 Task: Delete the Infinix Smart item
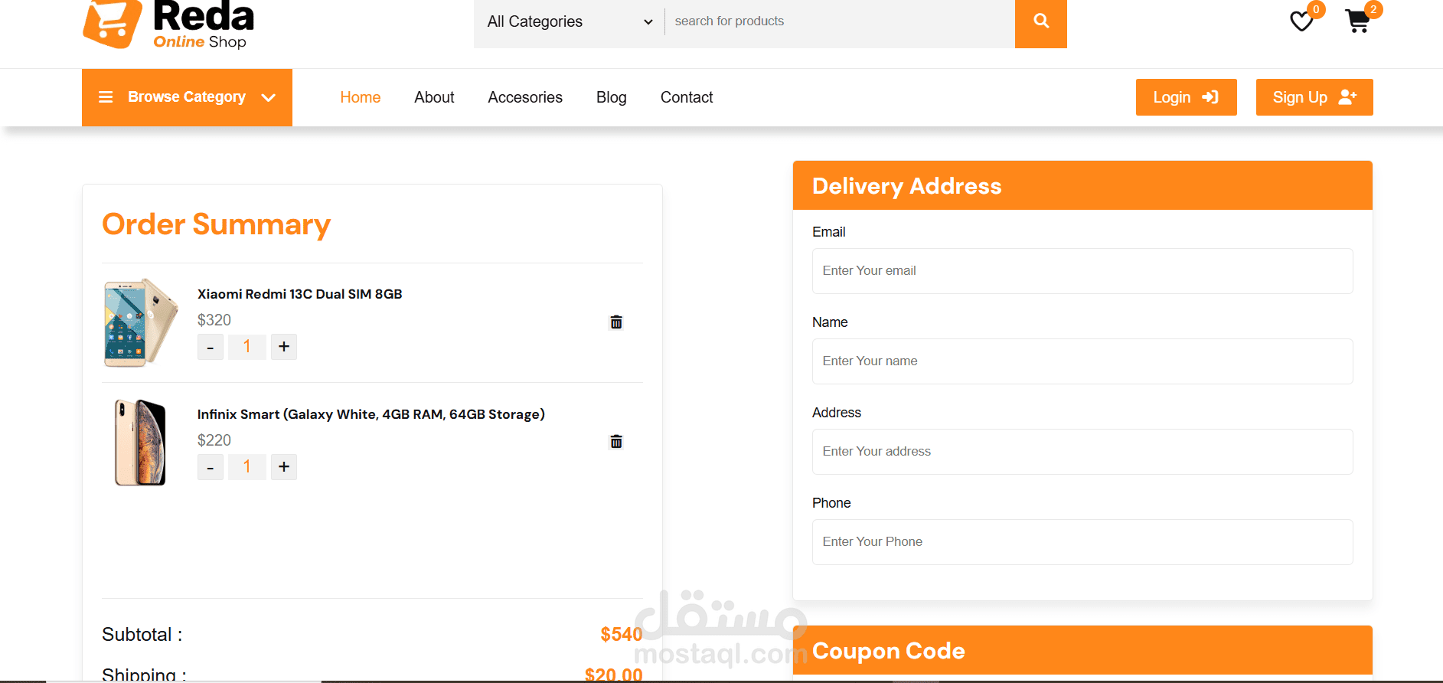click(x=616, y=442)
